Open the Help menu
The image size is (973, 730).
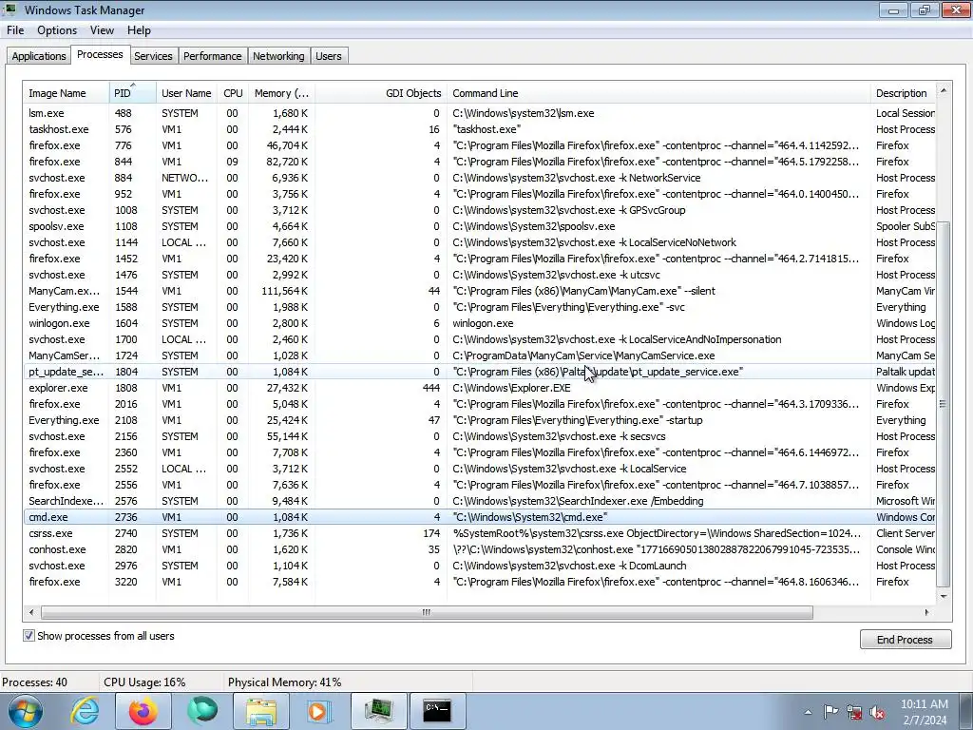(x=139, y=30)
